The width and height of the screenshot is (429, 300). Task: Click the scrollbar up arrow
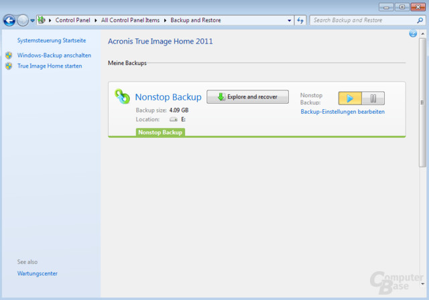tap(423, 34)
